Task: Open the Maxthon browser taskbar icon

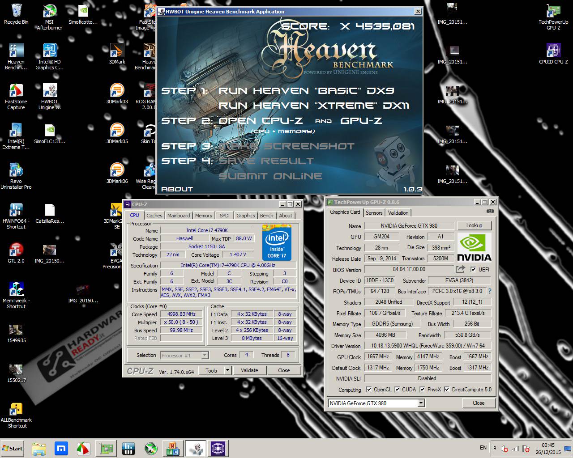Action: (x=61, y=449)
